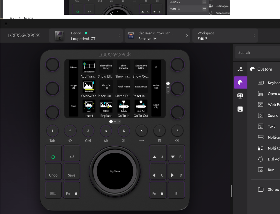Screen dimensions: 280x214
Task: Click the up arrow A button
Action: pos(158,153)
